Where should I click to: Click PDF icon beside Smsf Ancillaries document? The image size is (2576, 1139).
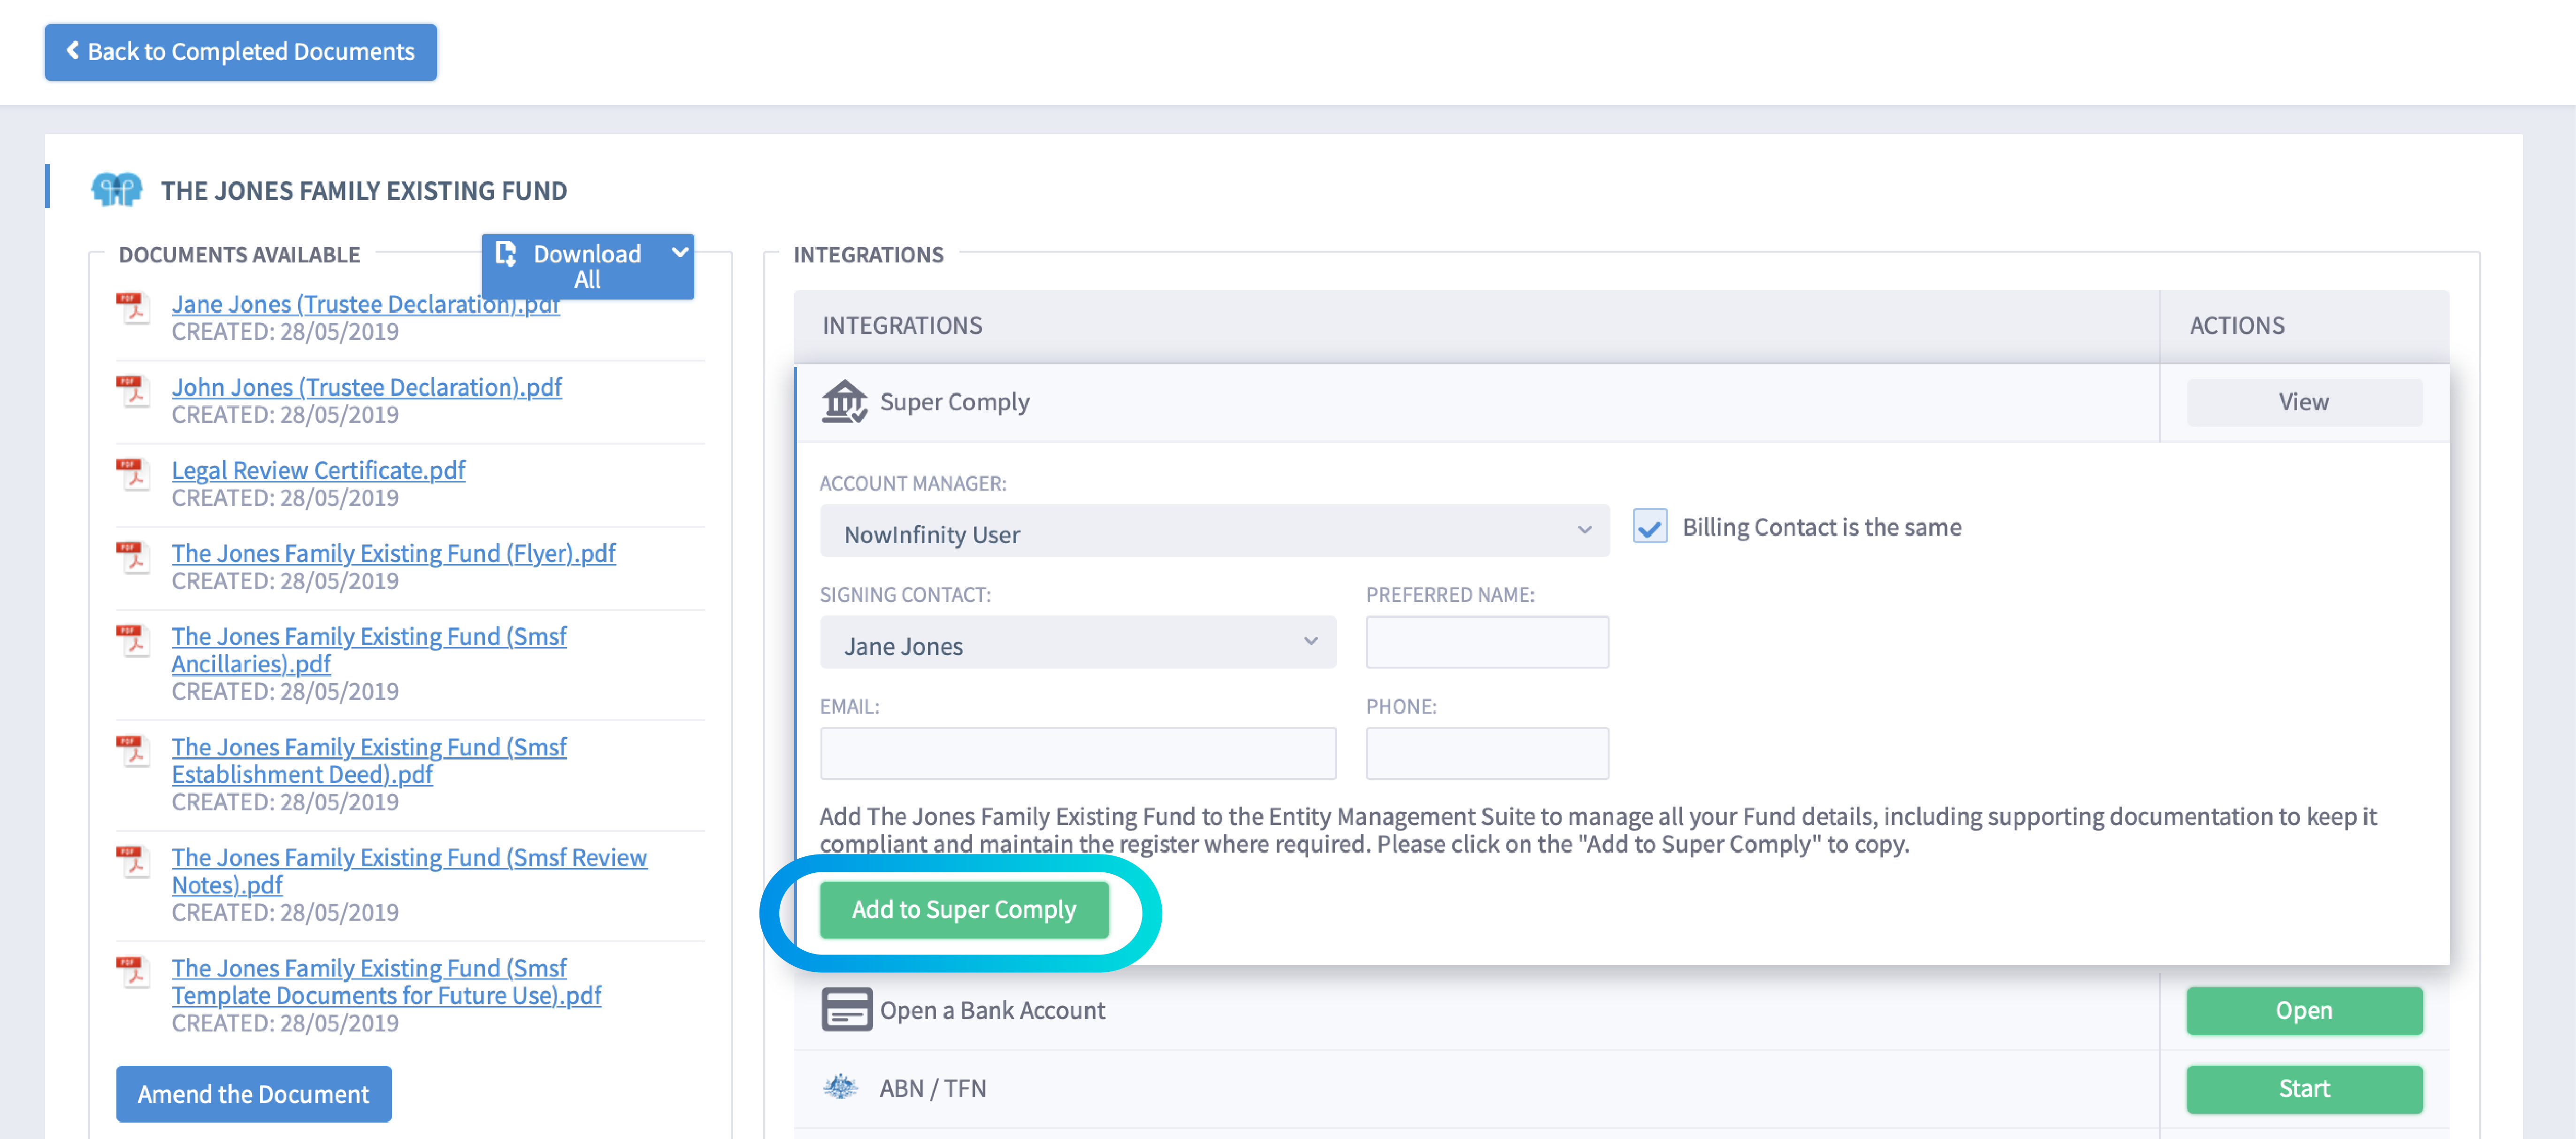(x=133, y=640)
